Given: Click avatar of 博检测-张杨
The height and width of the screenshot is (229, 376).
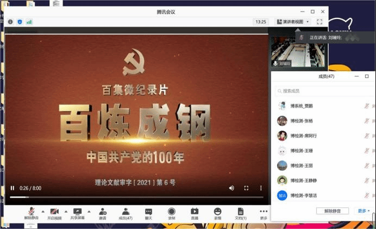Looking at the screenshot, I should 282,121.
